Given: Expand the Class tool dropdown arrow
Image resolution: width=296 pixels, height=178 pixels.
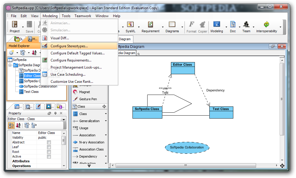Looking at the screenshot, I should (106, 114).
